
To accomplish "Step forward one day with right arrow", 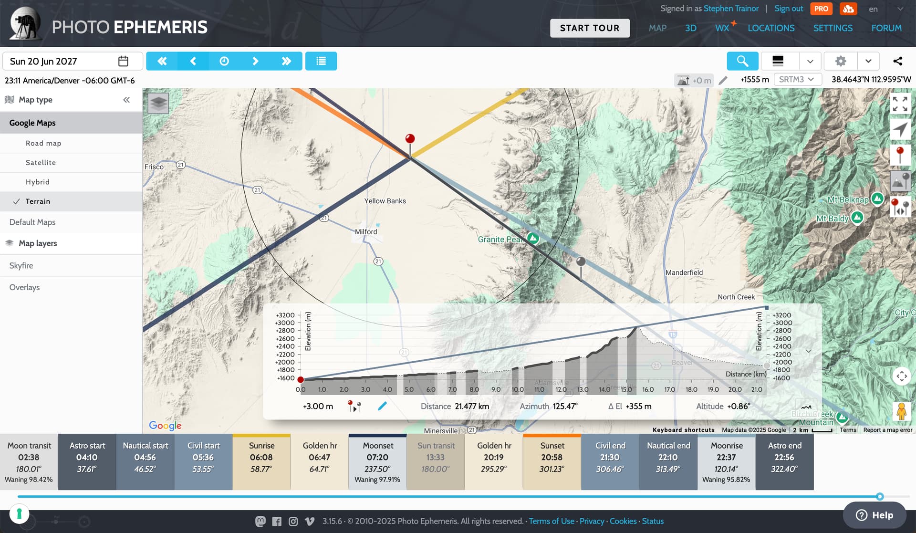I will click(255, 61).
